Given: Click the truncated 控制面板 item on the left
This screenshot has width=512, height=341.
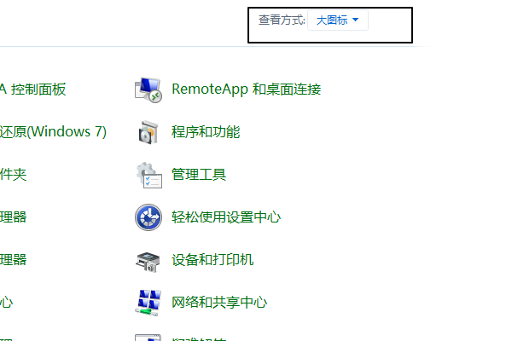Looking at the screenshot, I should pos(32,89).
